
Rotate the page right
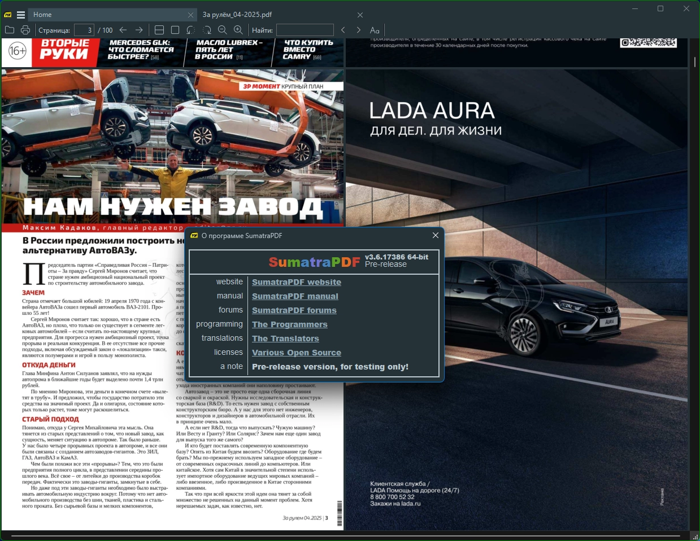pyautogui.click(x=207, y=30)
